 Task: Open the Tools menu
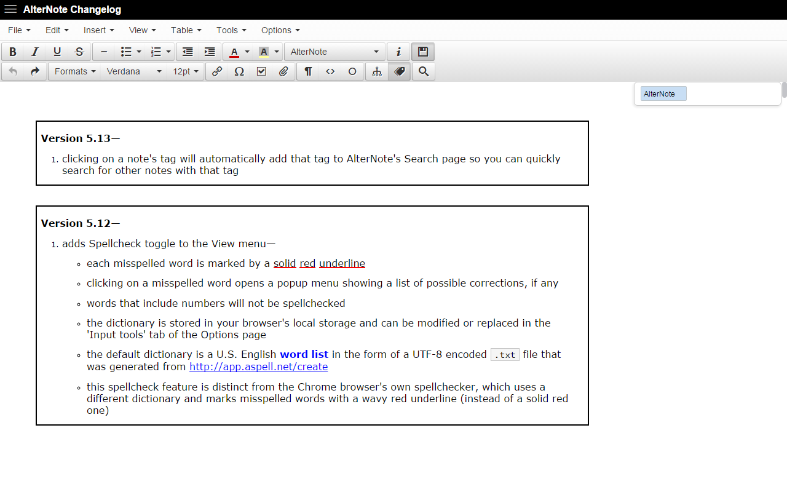(231, 30)
